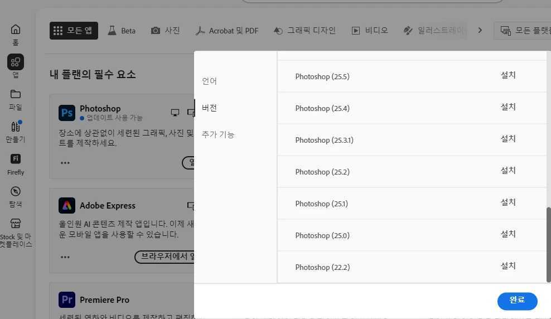Click the Adobe Express card title
The image size is (551, 319).
pos(108,206)
